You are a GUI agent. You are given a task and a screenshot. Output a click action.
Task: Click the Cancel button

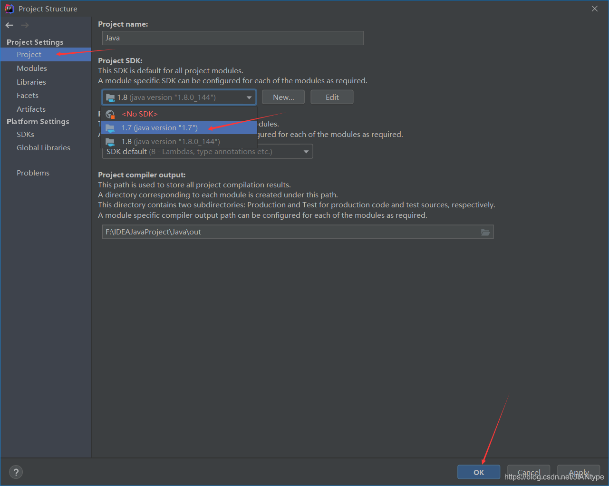coord(529,472)
